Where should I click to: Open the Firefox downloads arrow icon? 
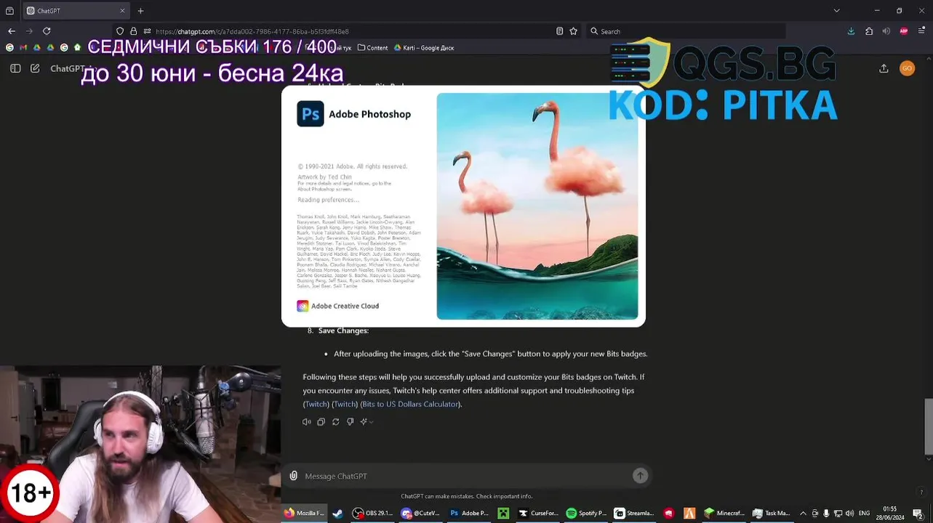[851, 31]
